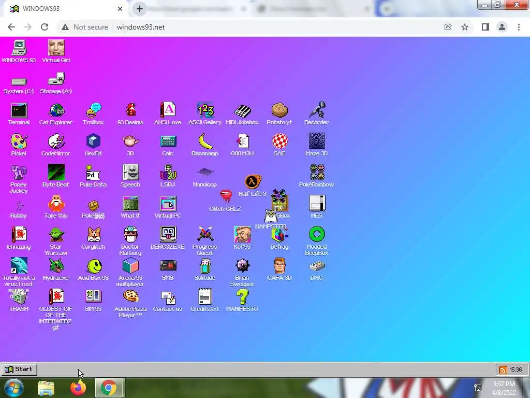Image resolution: width=530 pixels, height=398 pixels.
Task: Open the Puke Data icon
Action: (93, 173)
